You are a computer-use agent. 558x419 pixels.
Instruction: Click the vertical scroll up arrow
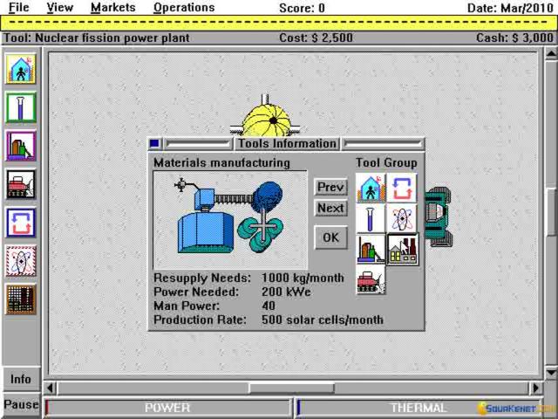(x=551, y=53)
